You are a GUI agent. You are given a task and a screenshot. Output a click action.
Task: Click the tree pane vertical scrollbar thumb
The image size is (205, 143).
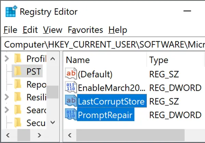click(52, 92)
